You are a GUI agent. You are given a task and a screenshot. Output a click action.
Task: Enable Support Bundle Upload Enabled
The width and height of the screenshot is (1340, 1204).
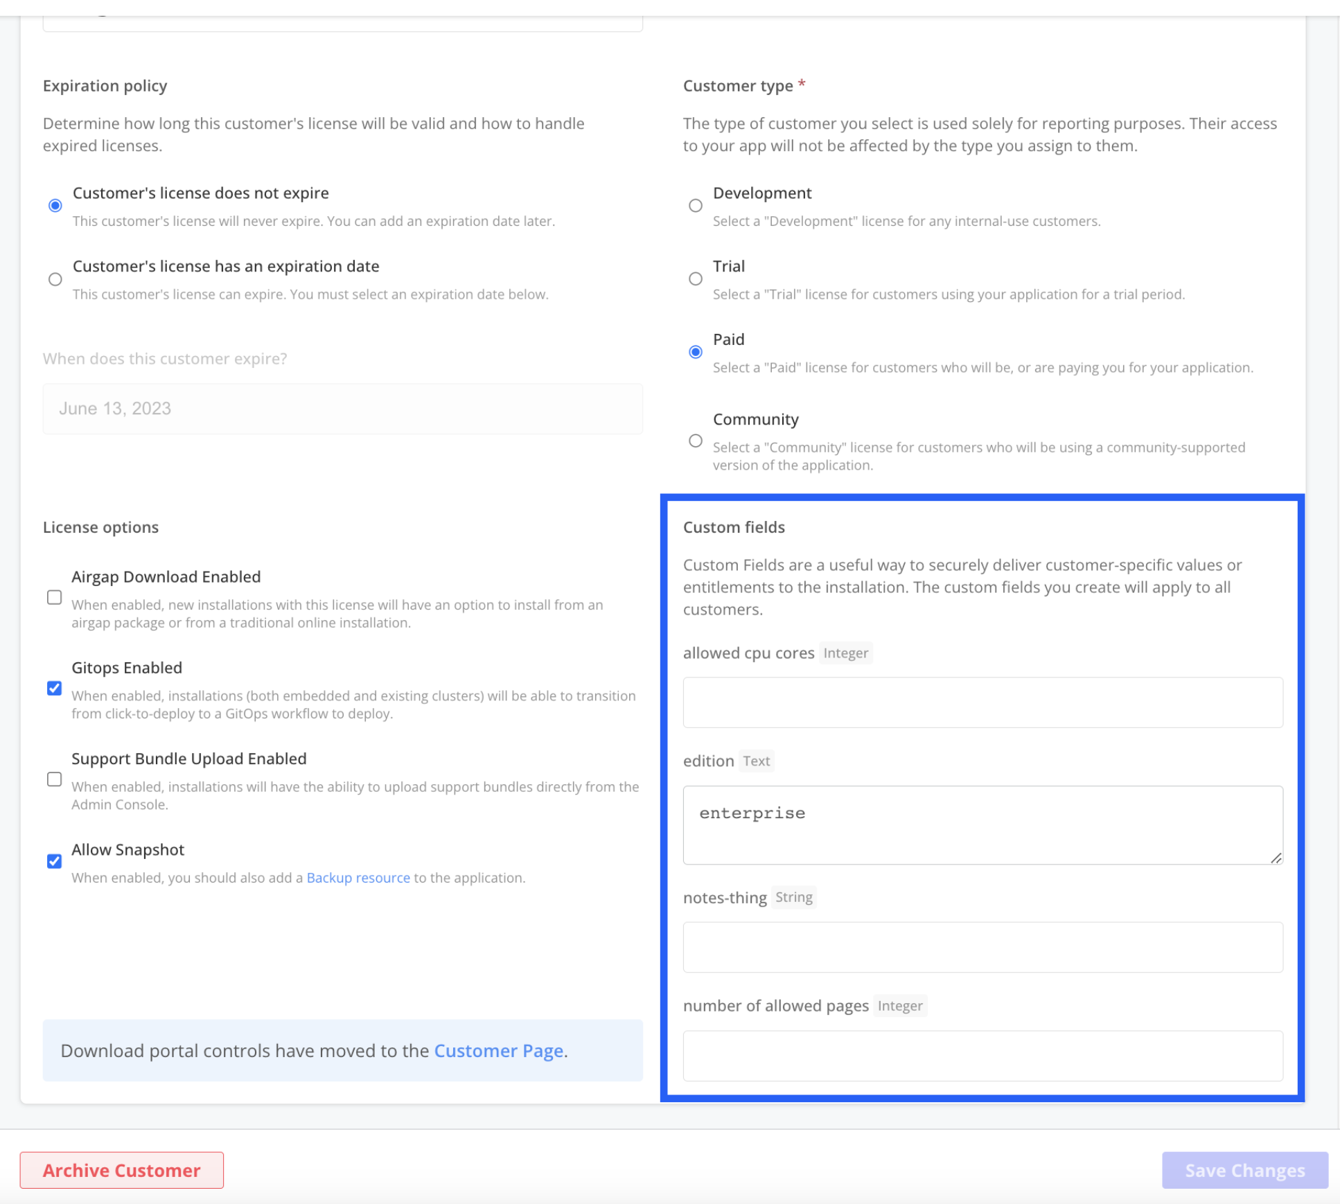coord(54,781)
